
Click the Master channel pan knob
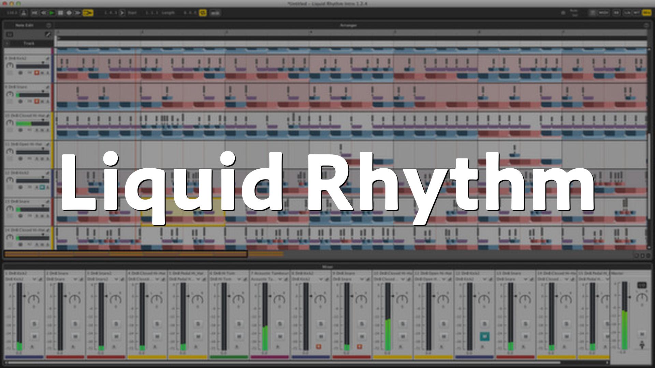tap(642, 298)
